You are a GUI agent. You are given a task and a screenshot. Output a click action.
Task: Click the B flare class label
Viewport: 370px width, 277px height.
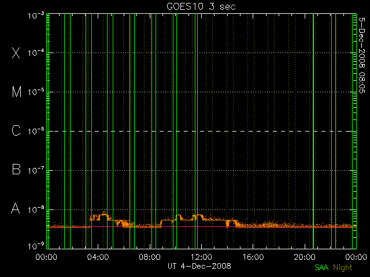click(16, 169)
